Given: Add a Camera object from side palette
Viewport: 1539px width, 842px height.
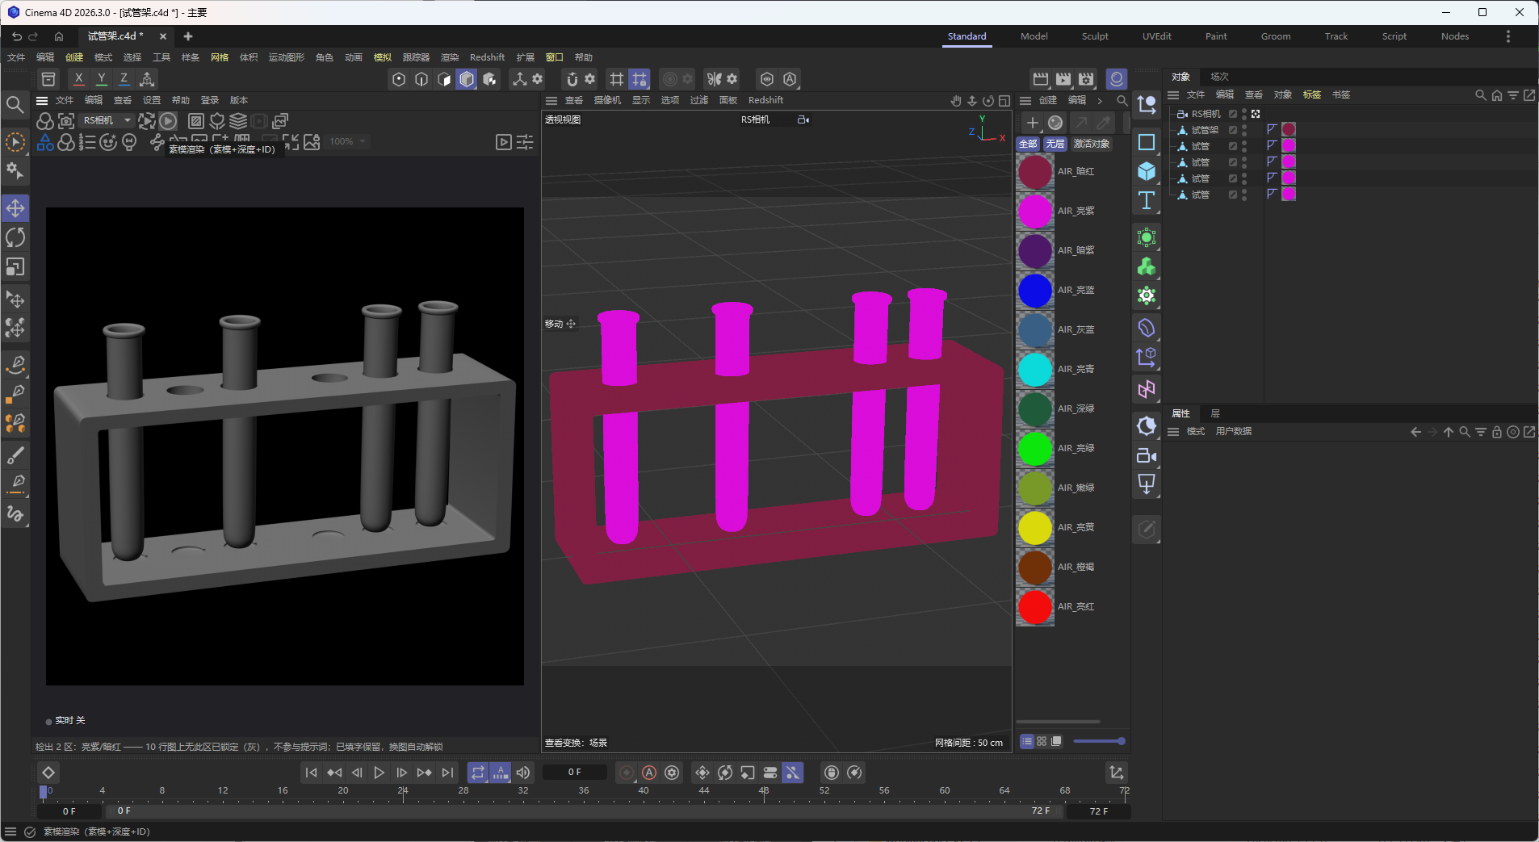Looking at the screenshot, I should coord(1146,455).
